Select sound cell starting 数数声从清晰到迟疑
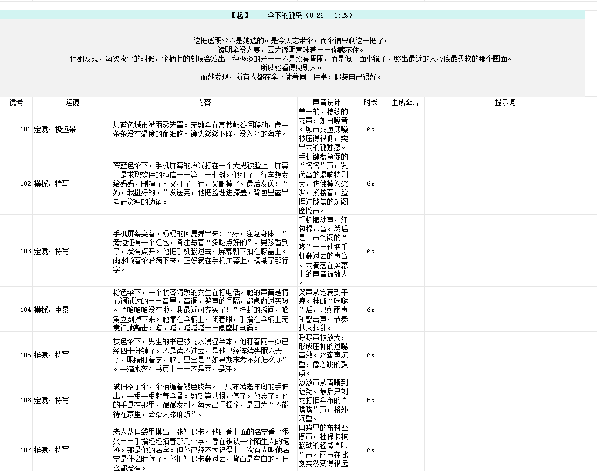The height and width of the screenshot is (471, 597). [x=326, y=400]
